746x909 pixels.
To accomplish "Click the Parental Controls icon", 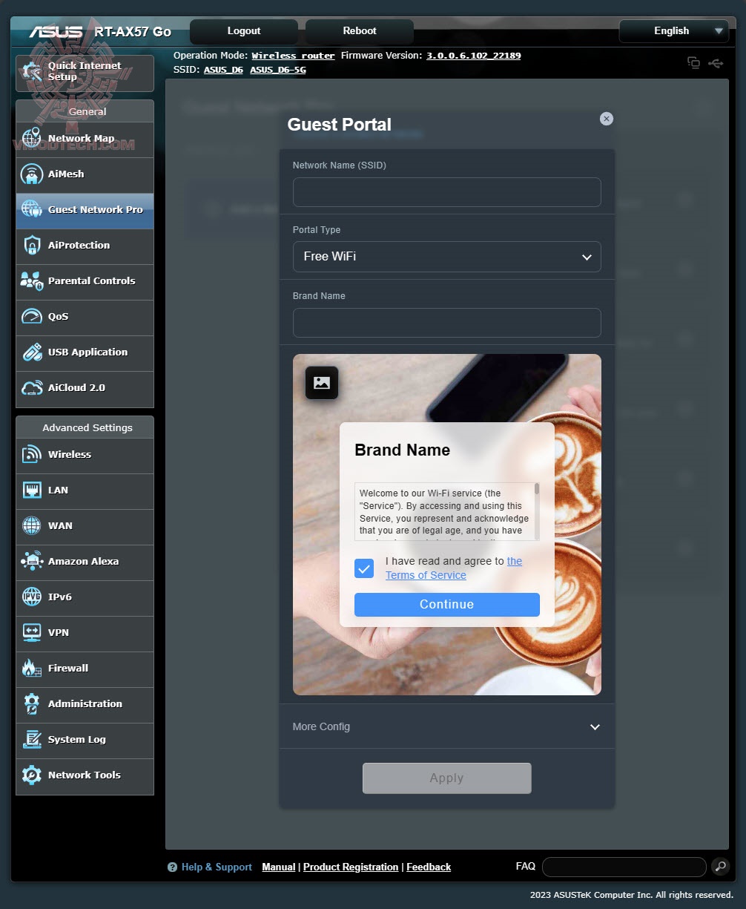I will point(32,280).
